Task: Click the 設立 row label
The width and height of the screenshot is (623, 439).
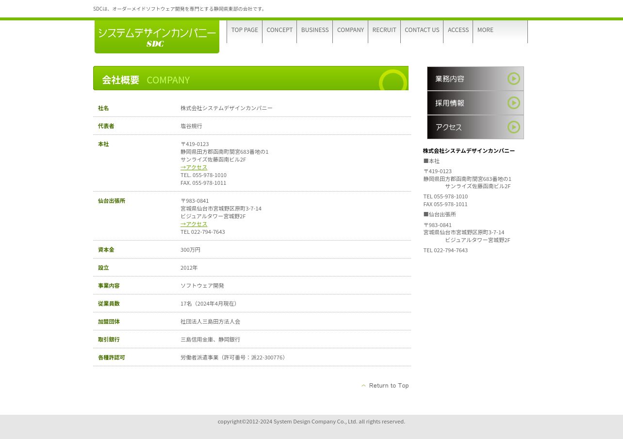Action: point(103,268)
